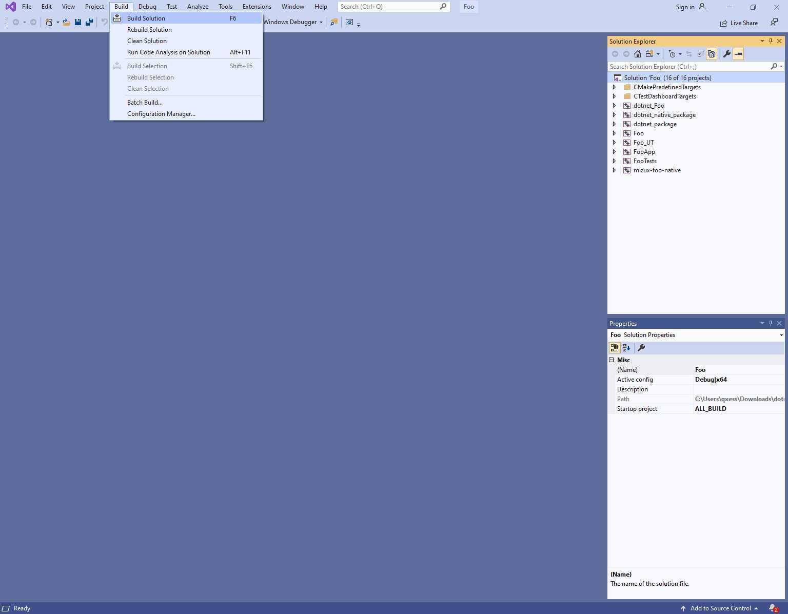The width and height of the screenshot is (788, 614).
Task: Click the Switch Views icon in Solution Explorer
Action: click(x=649, y=54)
